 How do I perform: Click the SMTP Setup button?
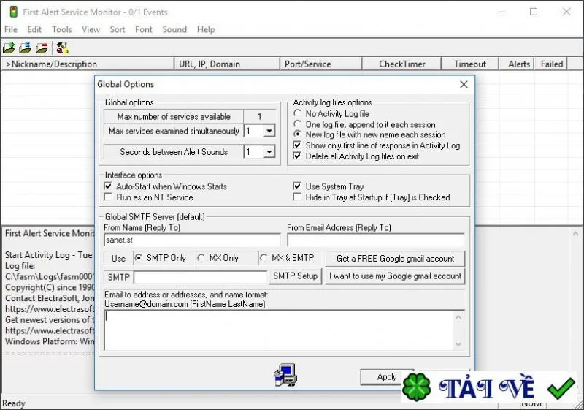click(295, 276)
